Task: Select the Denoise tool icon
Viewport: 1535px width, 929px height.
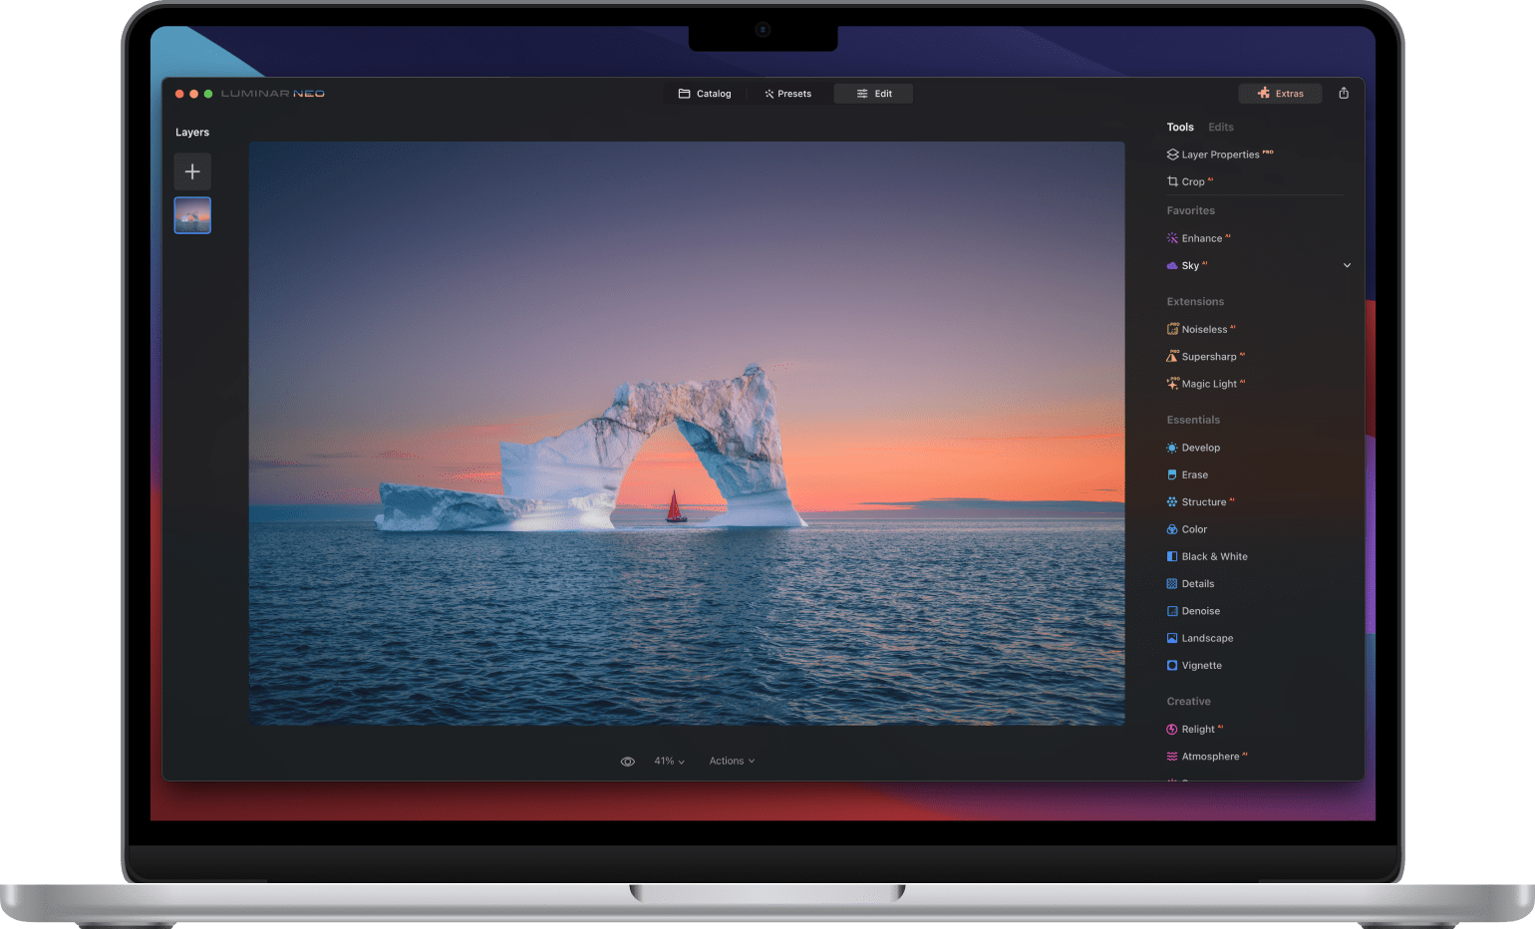Action: (x=1172, y=611)
